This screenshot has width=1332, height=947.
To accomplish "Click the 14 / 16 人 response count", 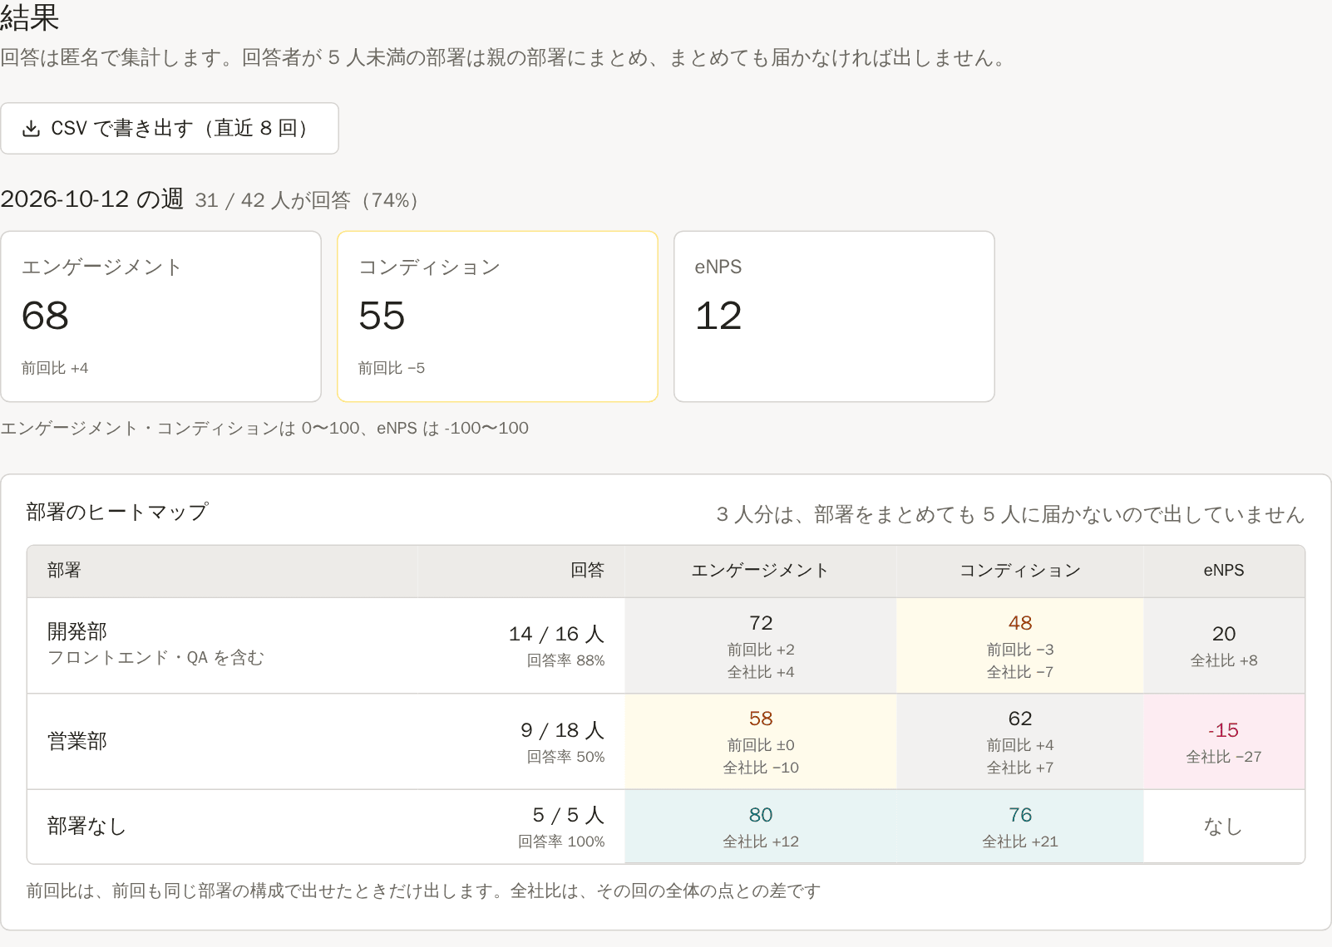I will [556, 634].
